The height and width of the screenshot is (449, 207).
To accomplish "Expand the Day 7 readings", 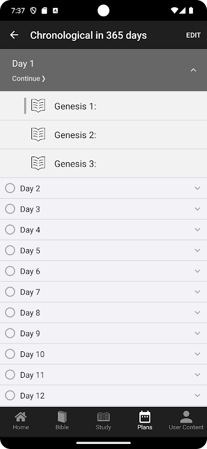I will [197, 291].
